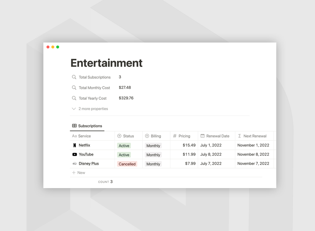
Task: Click the Service column header
Action: click(x=84, y=136)
